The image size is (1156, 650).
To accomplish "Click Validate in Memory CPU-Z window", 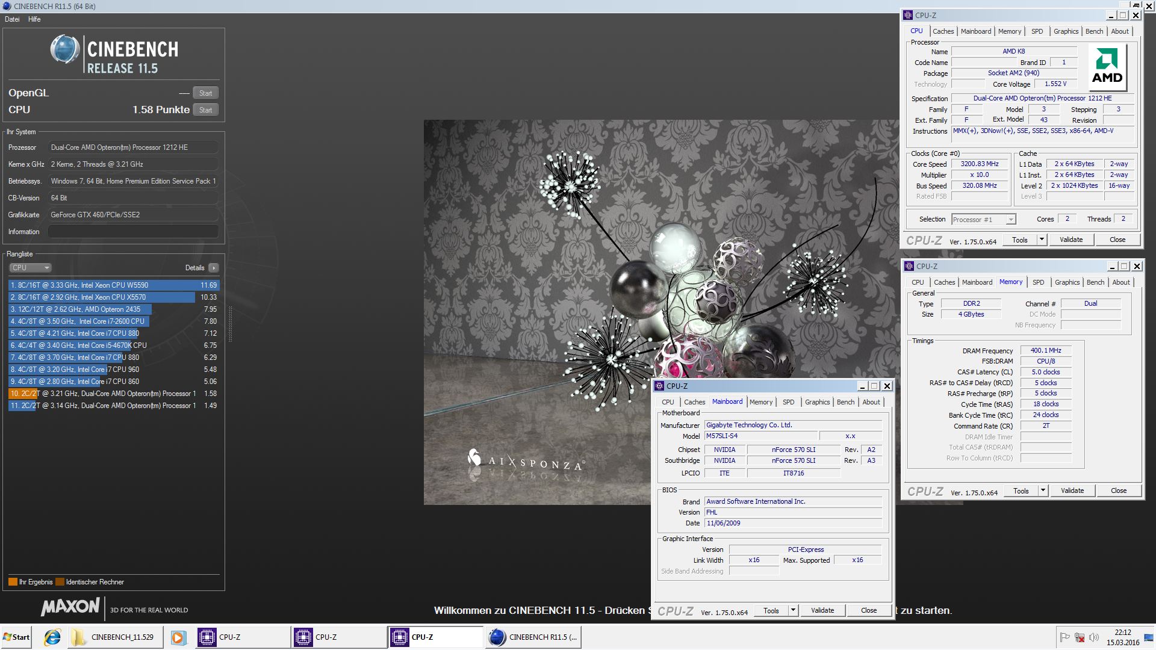I will pos(1072,491).
